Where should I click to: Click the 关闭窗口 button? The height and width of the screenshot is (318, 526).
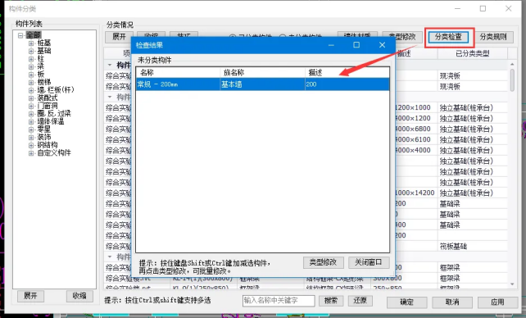(x=369, y=262)
